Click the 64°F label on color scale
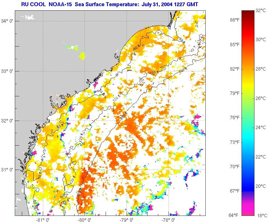This screenshot has height=222, width=269. tap(233, 215)
